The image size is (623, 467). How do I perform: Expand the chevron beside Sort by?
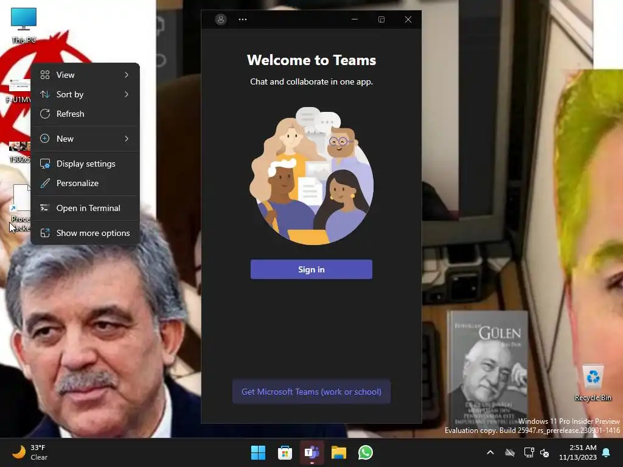point(127,94)
